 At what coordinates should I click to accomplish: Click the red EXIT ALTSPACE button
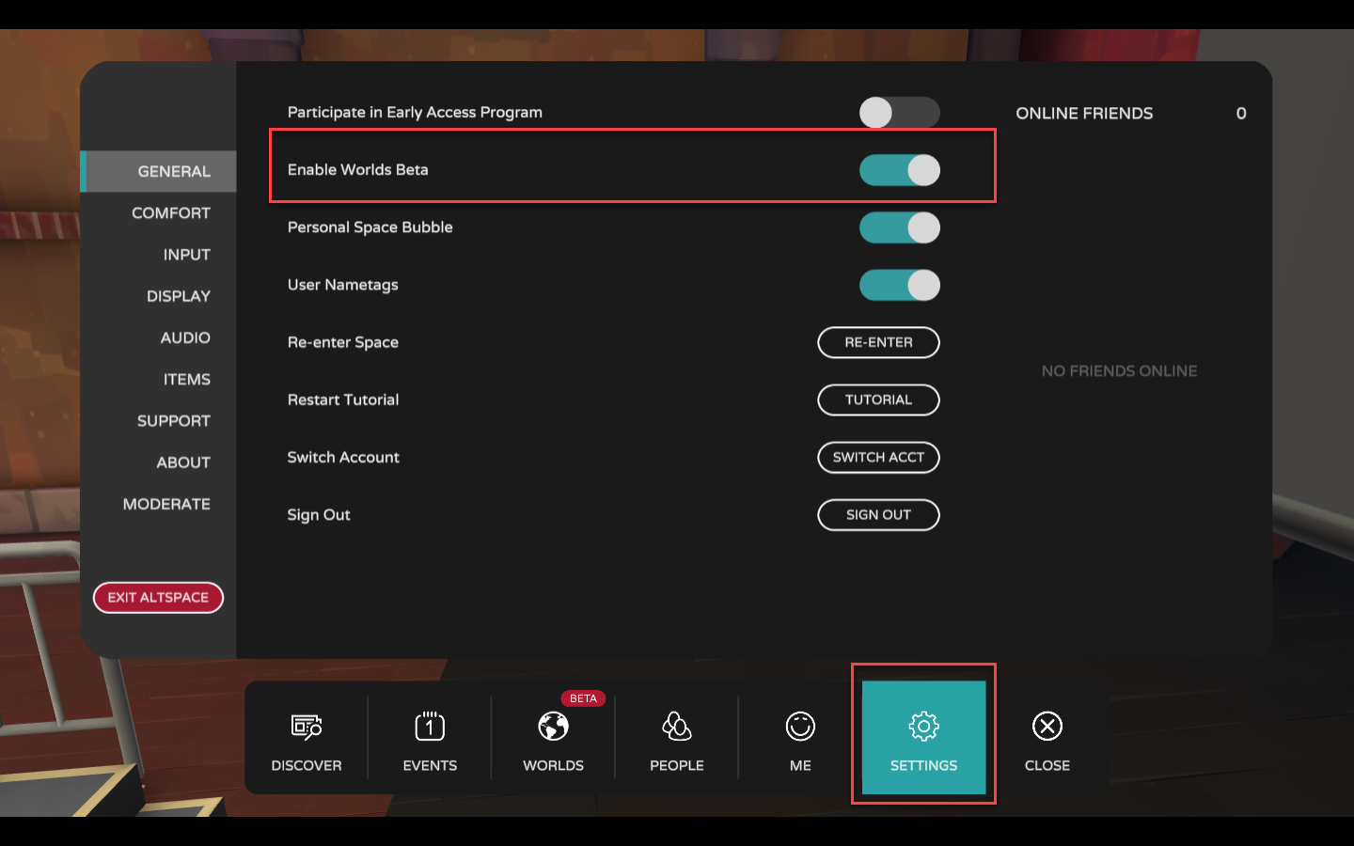click(x=158, y=598)
